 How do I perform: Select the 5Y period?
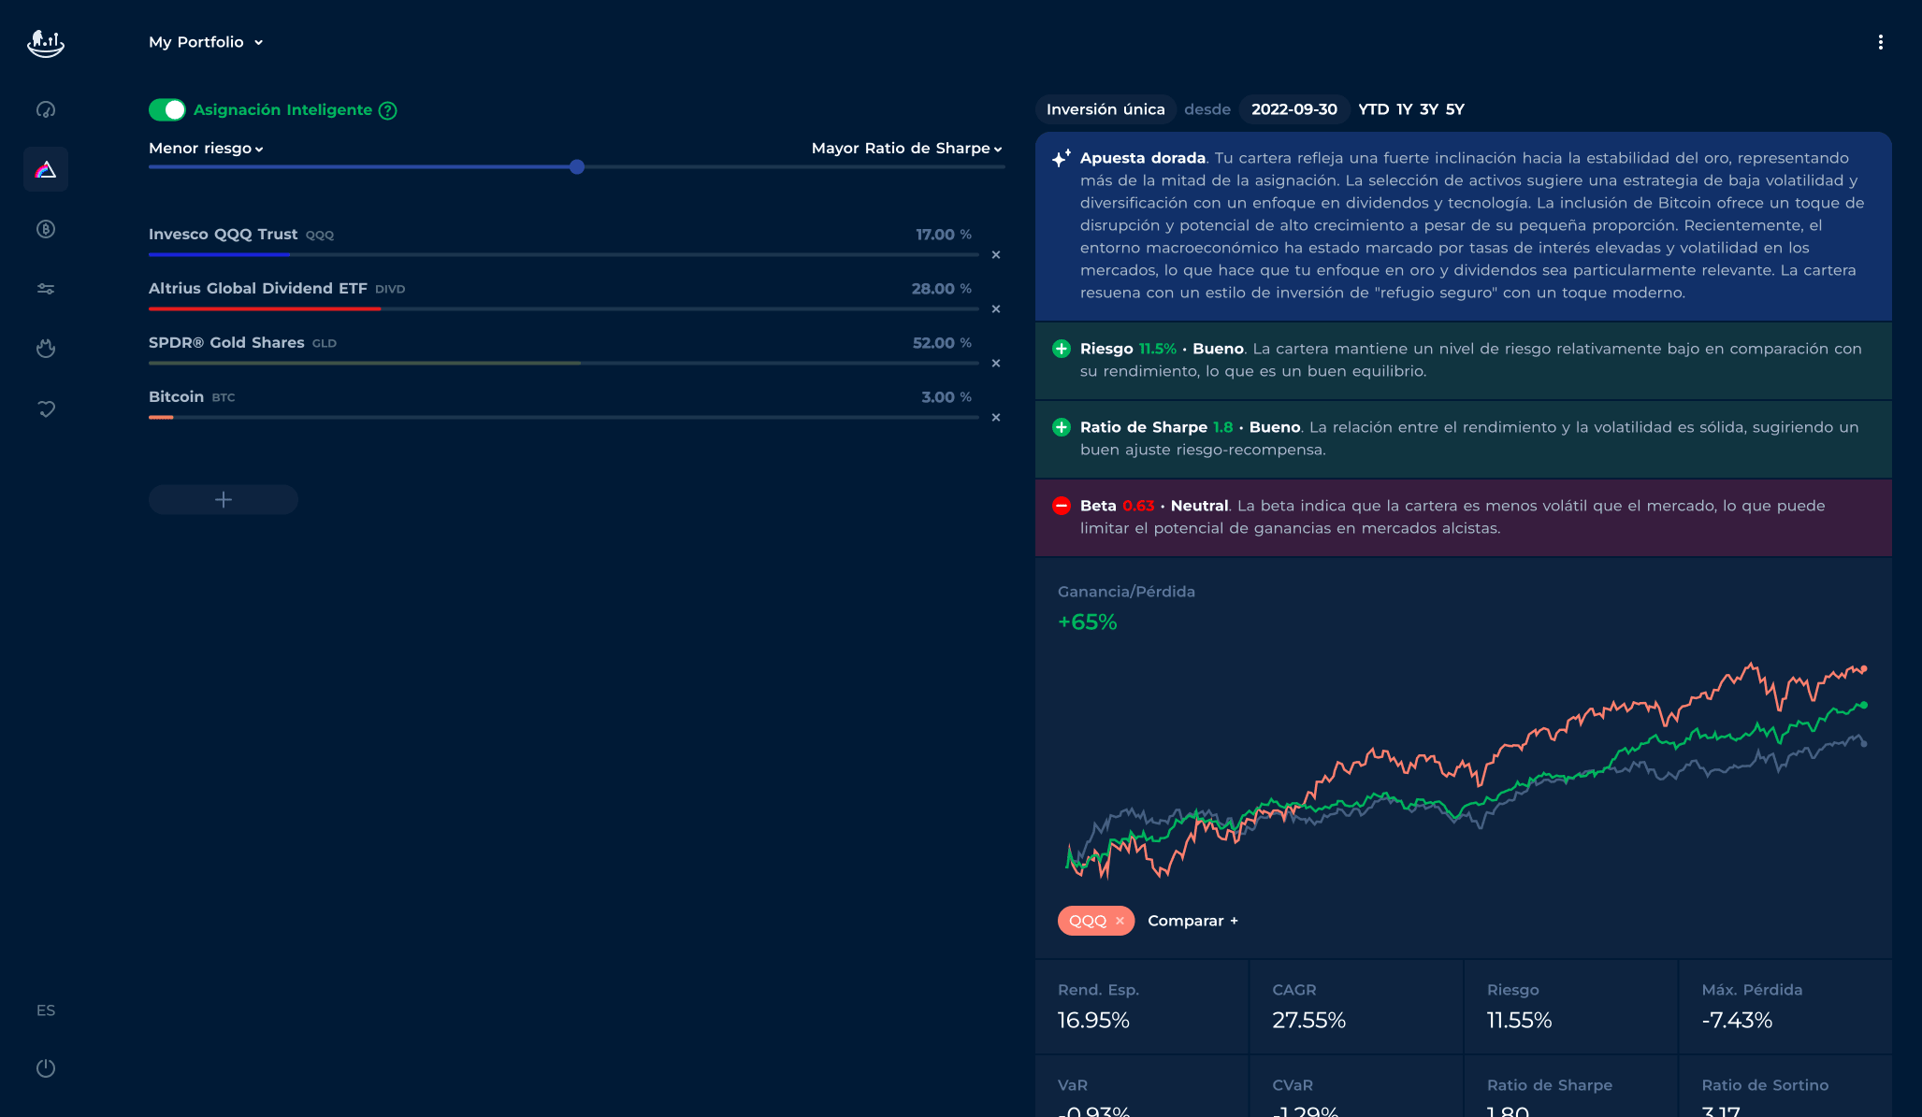click(1455, 109)
